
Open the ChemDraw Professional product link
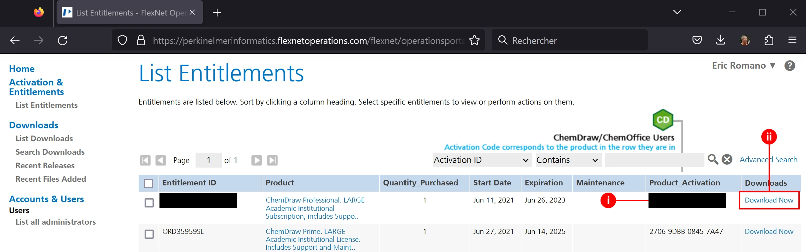click(x=315, y=208)
